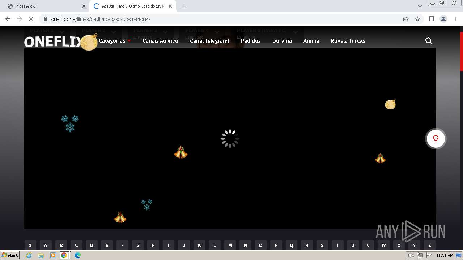This screenshot has height=260, width=463.
Task: Click the red lightbulb floating button
Action: tap(436, 139)
